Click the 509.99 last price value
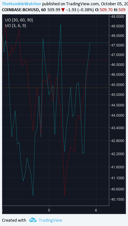 coord(54,10)
